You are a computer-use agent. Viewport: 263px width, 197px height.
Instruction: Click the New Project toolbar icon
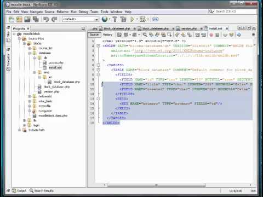pos(19,19)
